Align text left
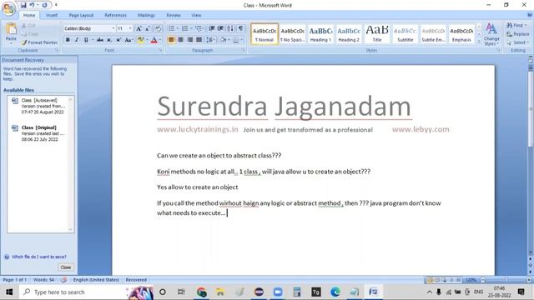 point(171,40)
